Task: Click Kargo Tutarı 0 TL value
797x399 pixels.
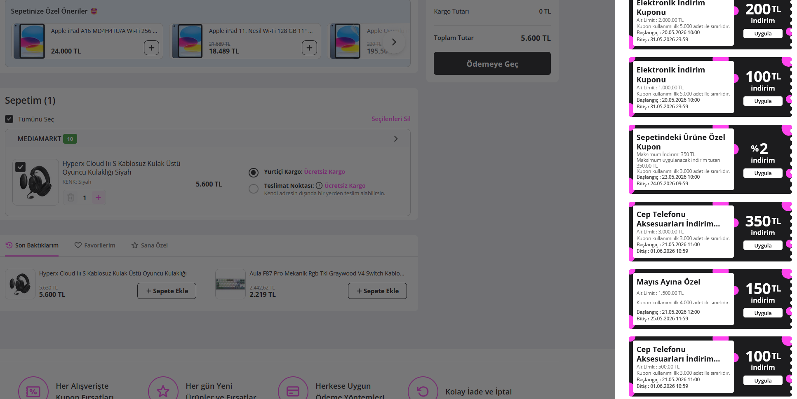Action: pos(545,12)
